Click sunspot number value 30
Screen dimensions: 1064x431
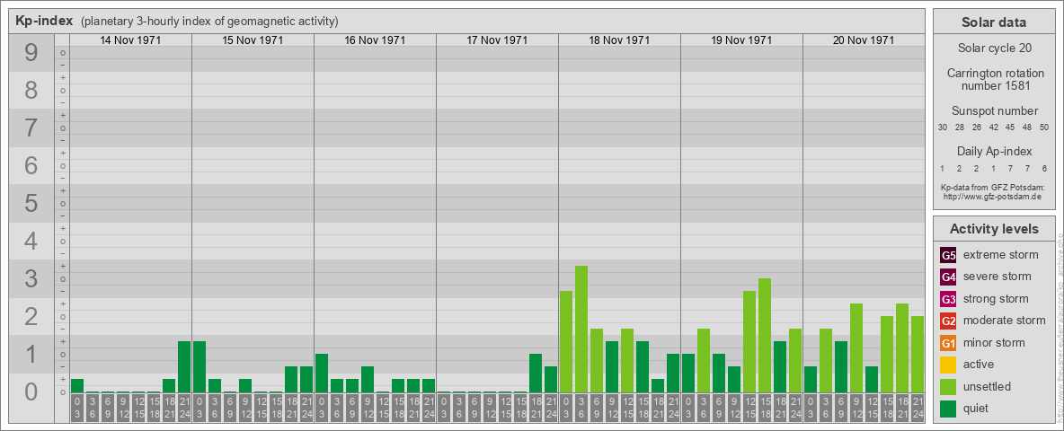[x=943, y=128]
